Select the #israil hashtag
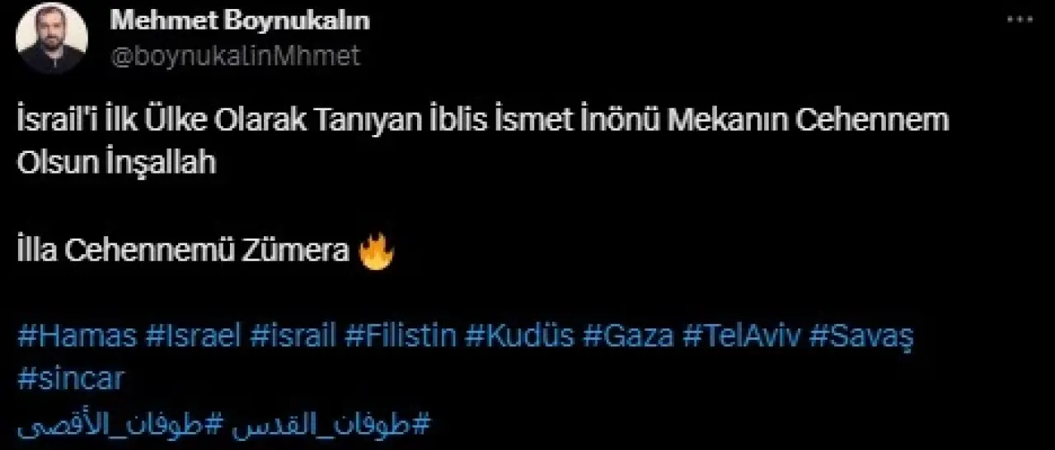1055x450 pixels. (x=293, y=336)
